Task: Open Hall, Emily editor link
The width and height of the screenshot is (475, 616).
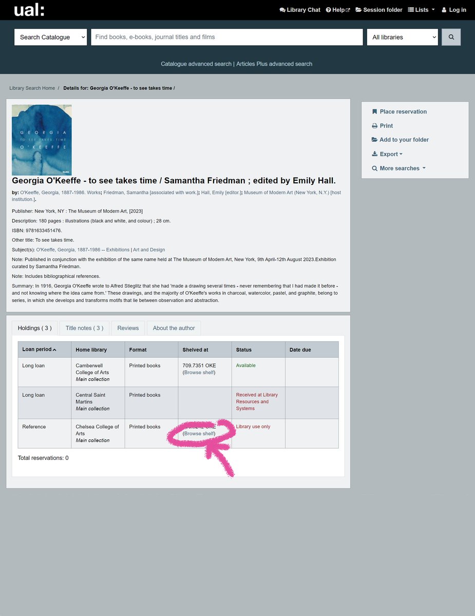Action: coord(221,192)
